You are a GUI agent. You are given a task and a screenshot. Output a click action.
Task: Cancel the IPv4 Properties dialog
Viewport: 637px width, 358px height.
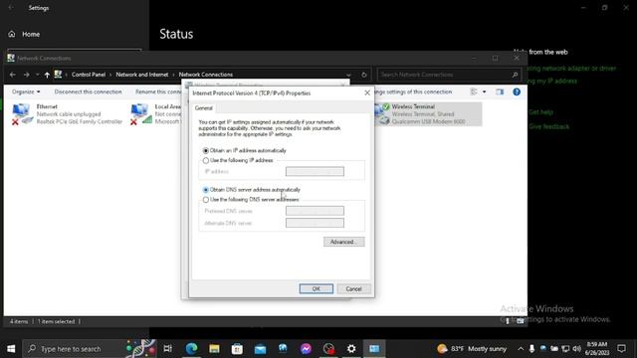tap(353, 288)
